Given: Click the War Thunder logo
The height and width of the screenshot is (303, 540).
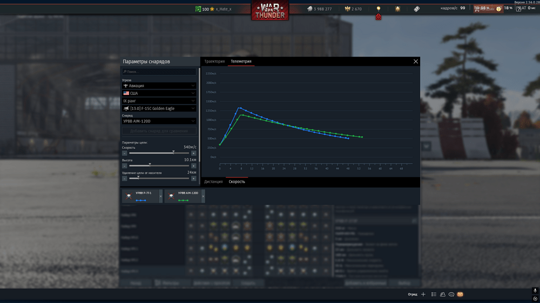Looking at the screenshot, I should [269, 10].
